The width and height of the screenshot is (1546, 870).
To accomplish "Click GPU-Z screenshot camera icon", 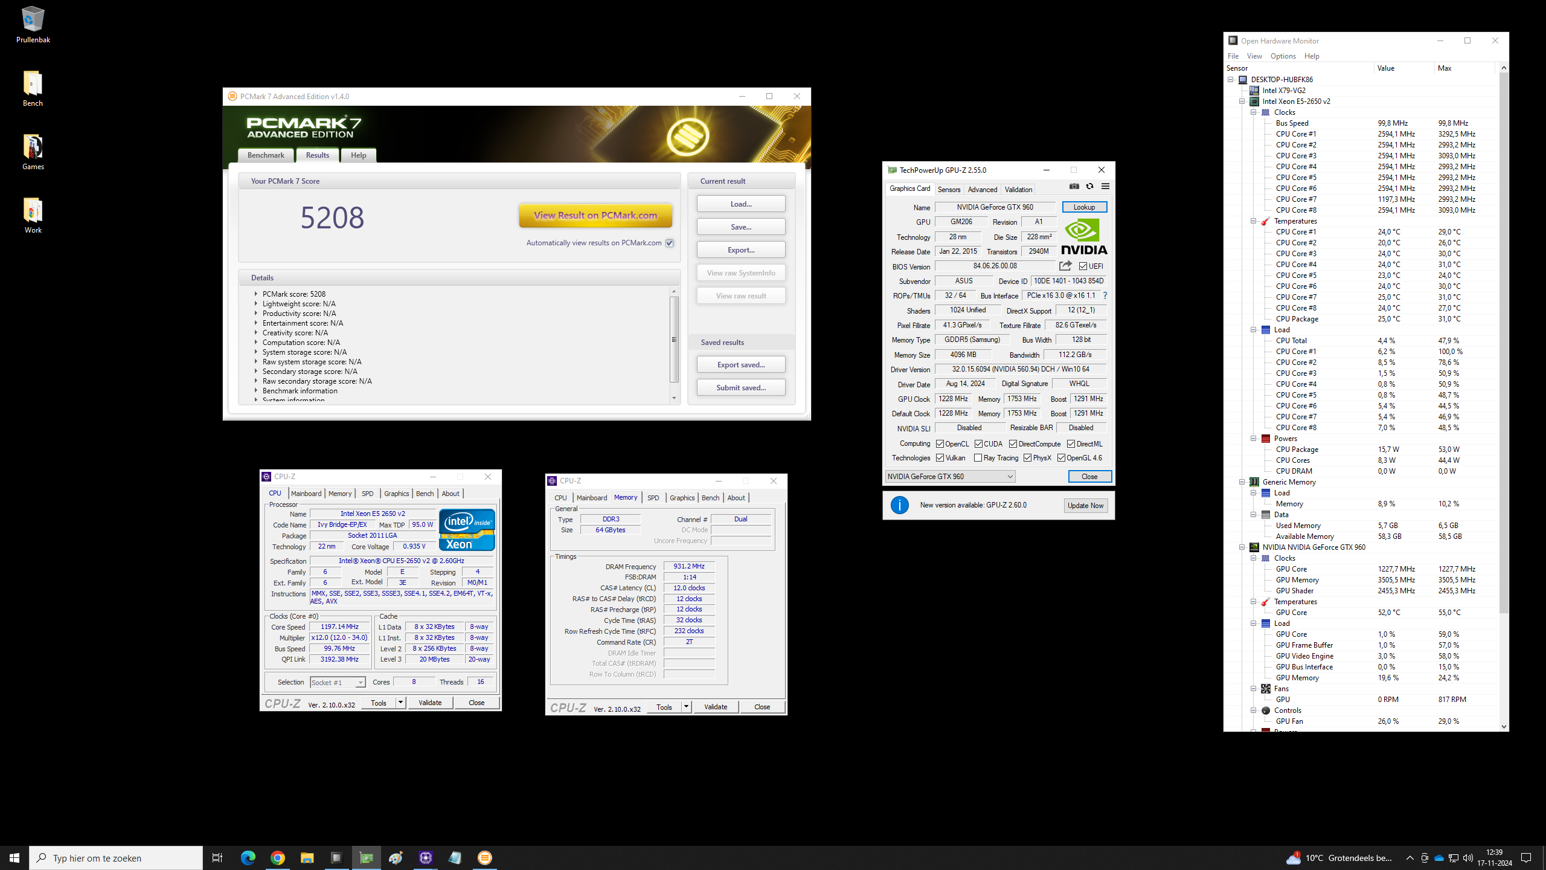I will click(x=1074, y=186).
